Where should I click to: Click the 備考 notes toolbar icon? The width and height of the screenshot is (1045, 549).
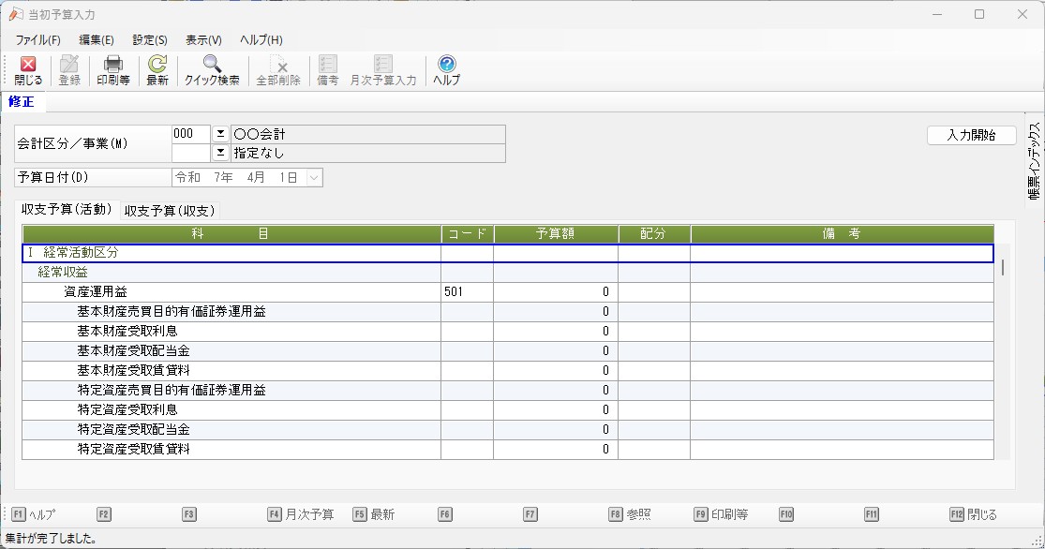click(327, 70)
